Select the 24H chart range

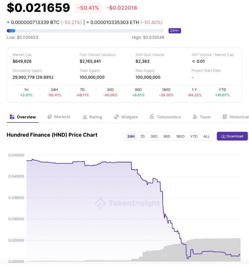(x=131, y=136)
